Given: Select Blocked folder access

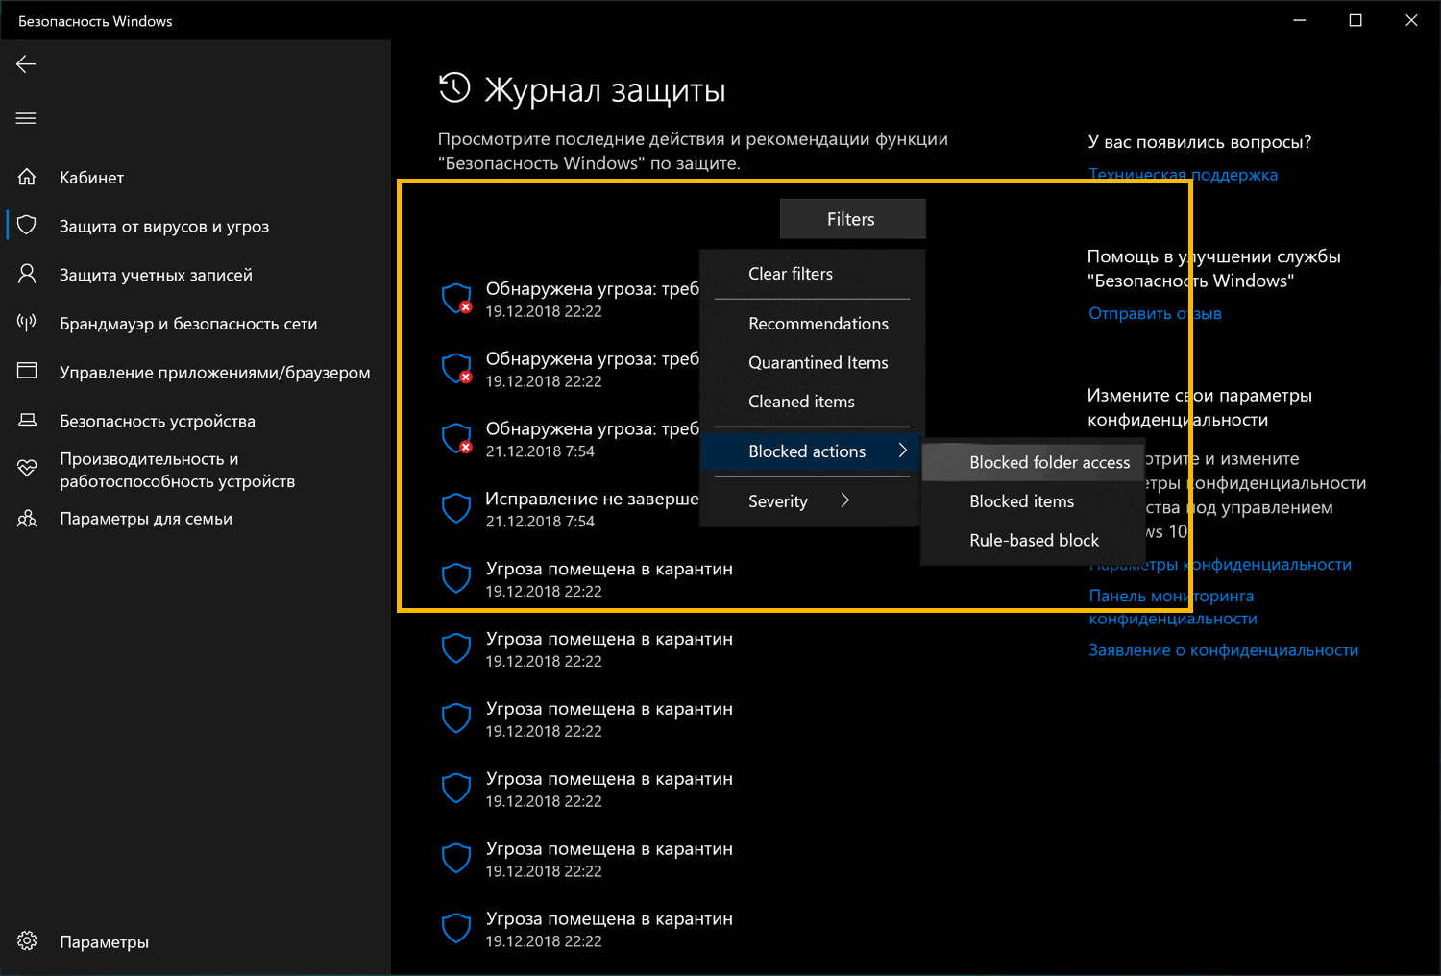Looking at the screenshot, I should [x=1033, y=462].
